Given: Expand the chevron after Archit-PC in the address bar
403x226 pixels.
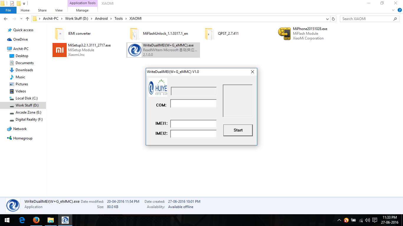Looking at the screenshot, I should click(x=62, y=19).
